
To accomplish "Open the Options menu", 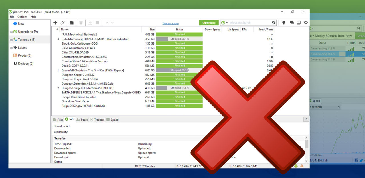I will [22, 17].
